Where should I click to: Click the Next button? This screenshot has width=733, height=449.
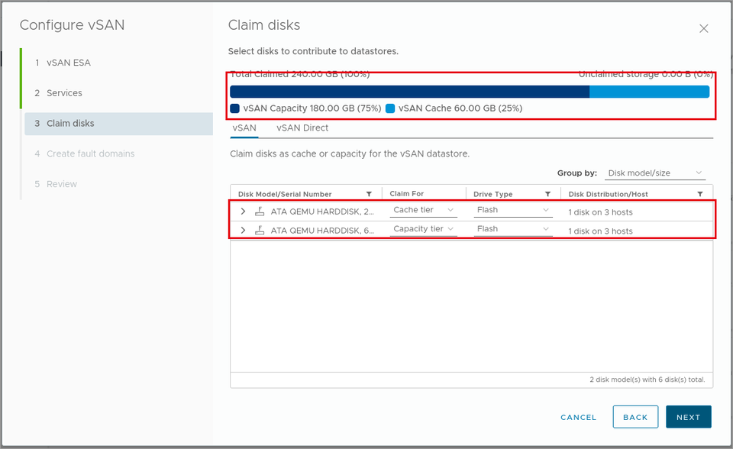[x=689, y=417]
